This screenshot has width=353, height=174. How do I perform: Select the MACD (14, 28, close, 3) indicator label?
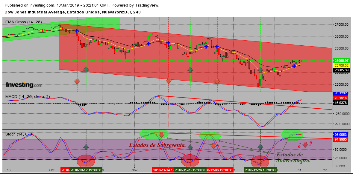click(x=28, y=96)
